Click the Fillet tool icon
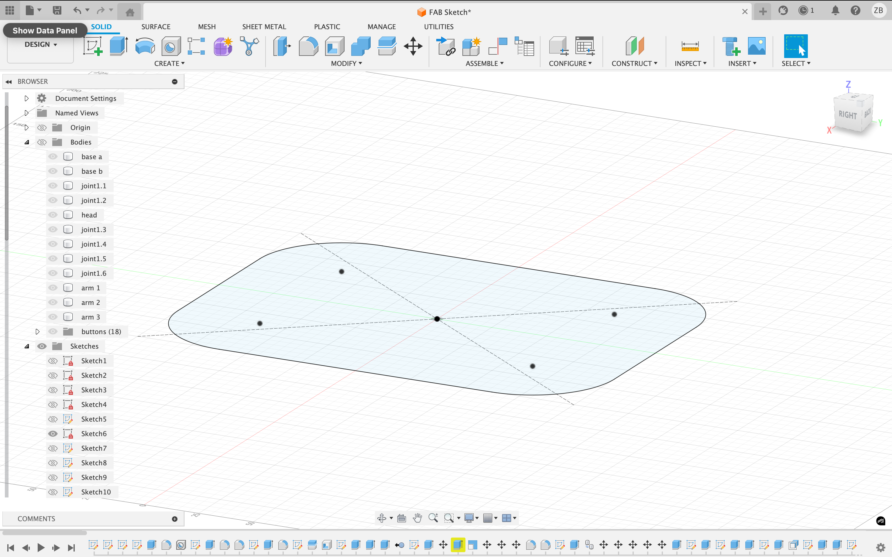Screen dimensions: 892x557 coord(308,46)
